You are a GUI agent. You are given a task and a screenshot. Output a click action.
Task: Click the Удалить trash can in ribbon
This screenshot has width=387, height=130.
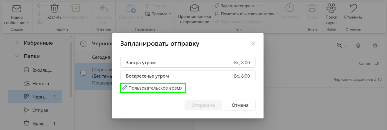pyautogui.click(x=54, y=8)
